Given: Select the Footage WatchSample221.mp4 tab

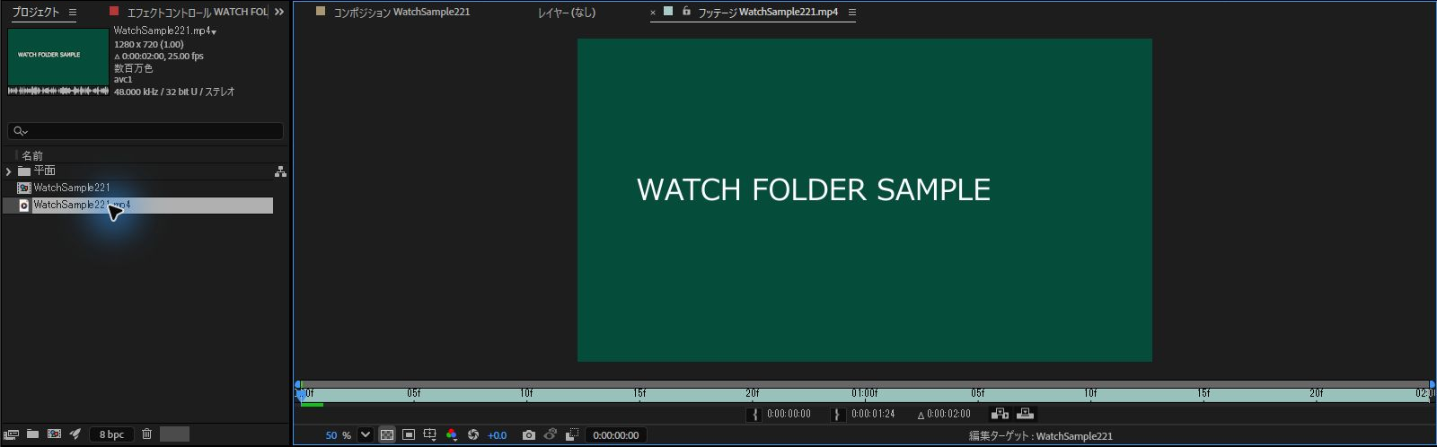Looking at the screenshot, I should point(768,12).
